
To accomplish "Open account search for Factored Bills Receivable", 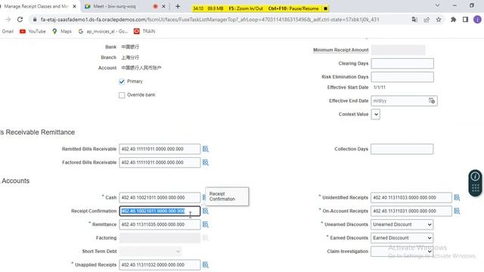I will click(206, 162).
